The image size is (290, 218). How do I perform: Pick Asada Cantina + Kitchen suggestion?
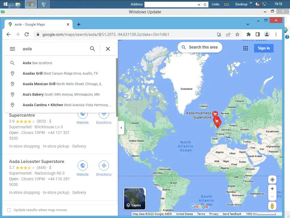click(60, 105)
